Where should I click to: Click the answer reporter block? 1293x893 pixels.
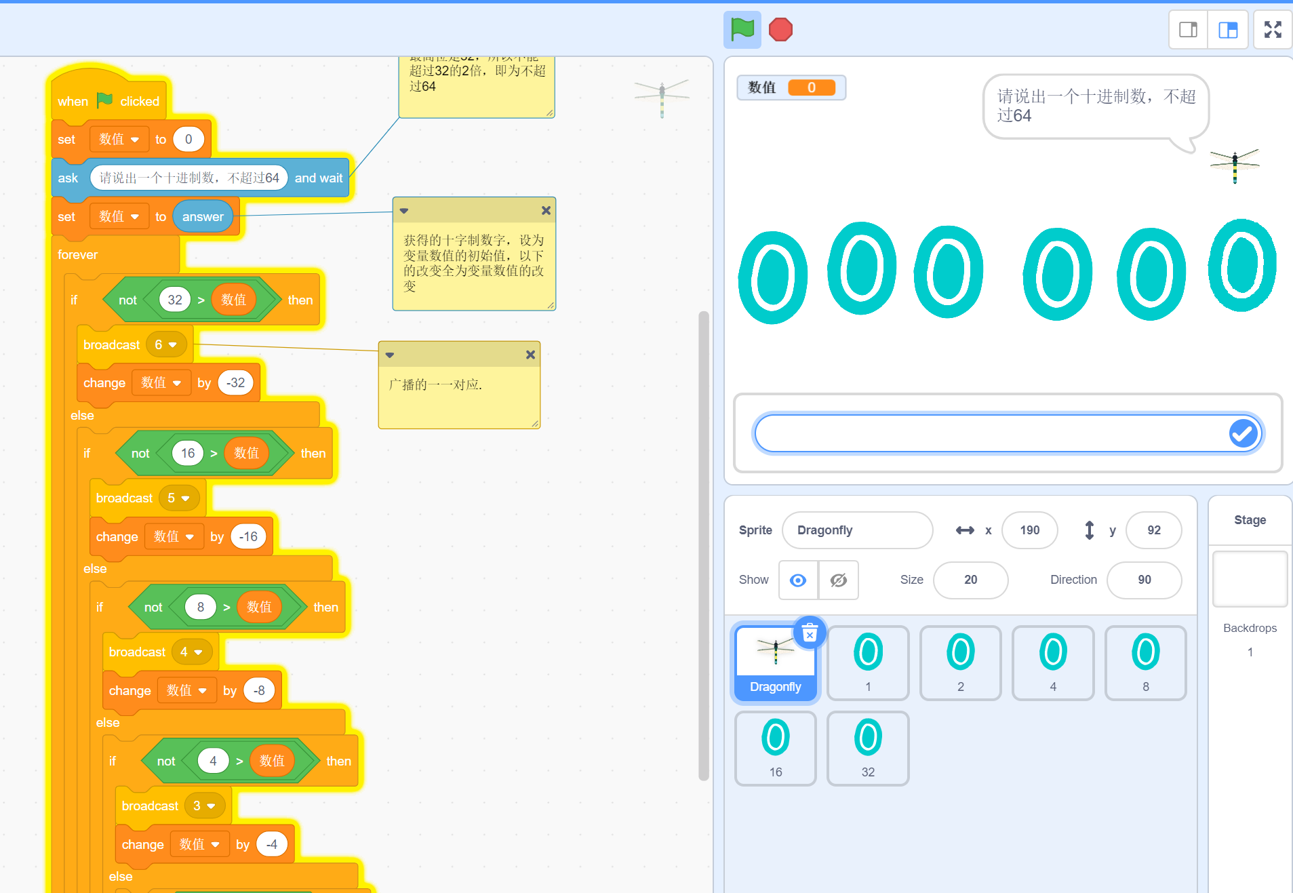(203, 216)
